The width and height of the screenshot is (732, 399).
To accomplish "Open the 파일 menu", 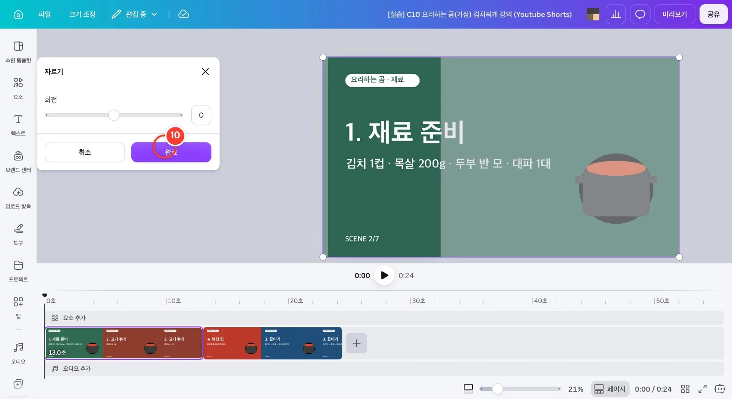I will coord(45,14).
